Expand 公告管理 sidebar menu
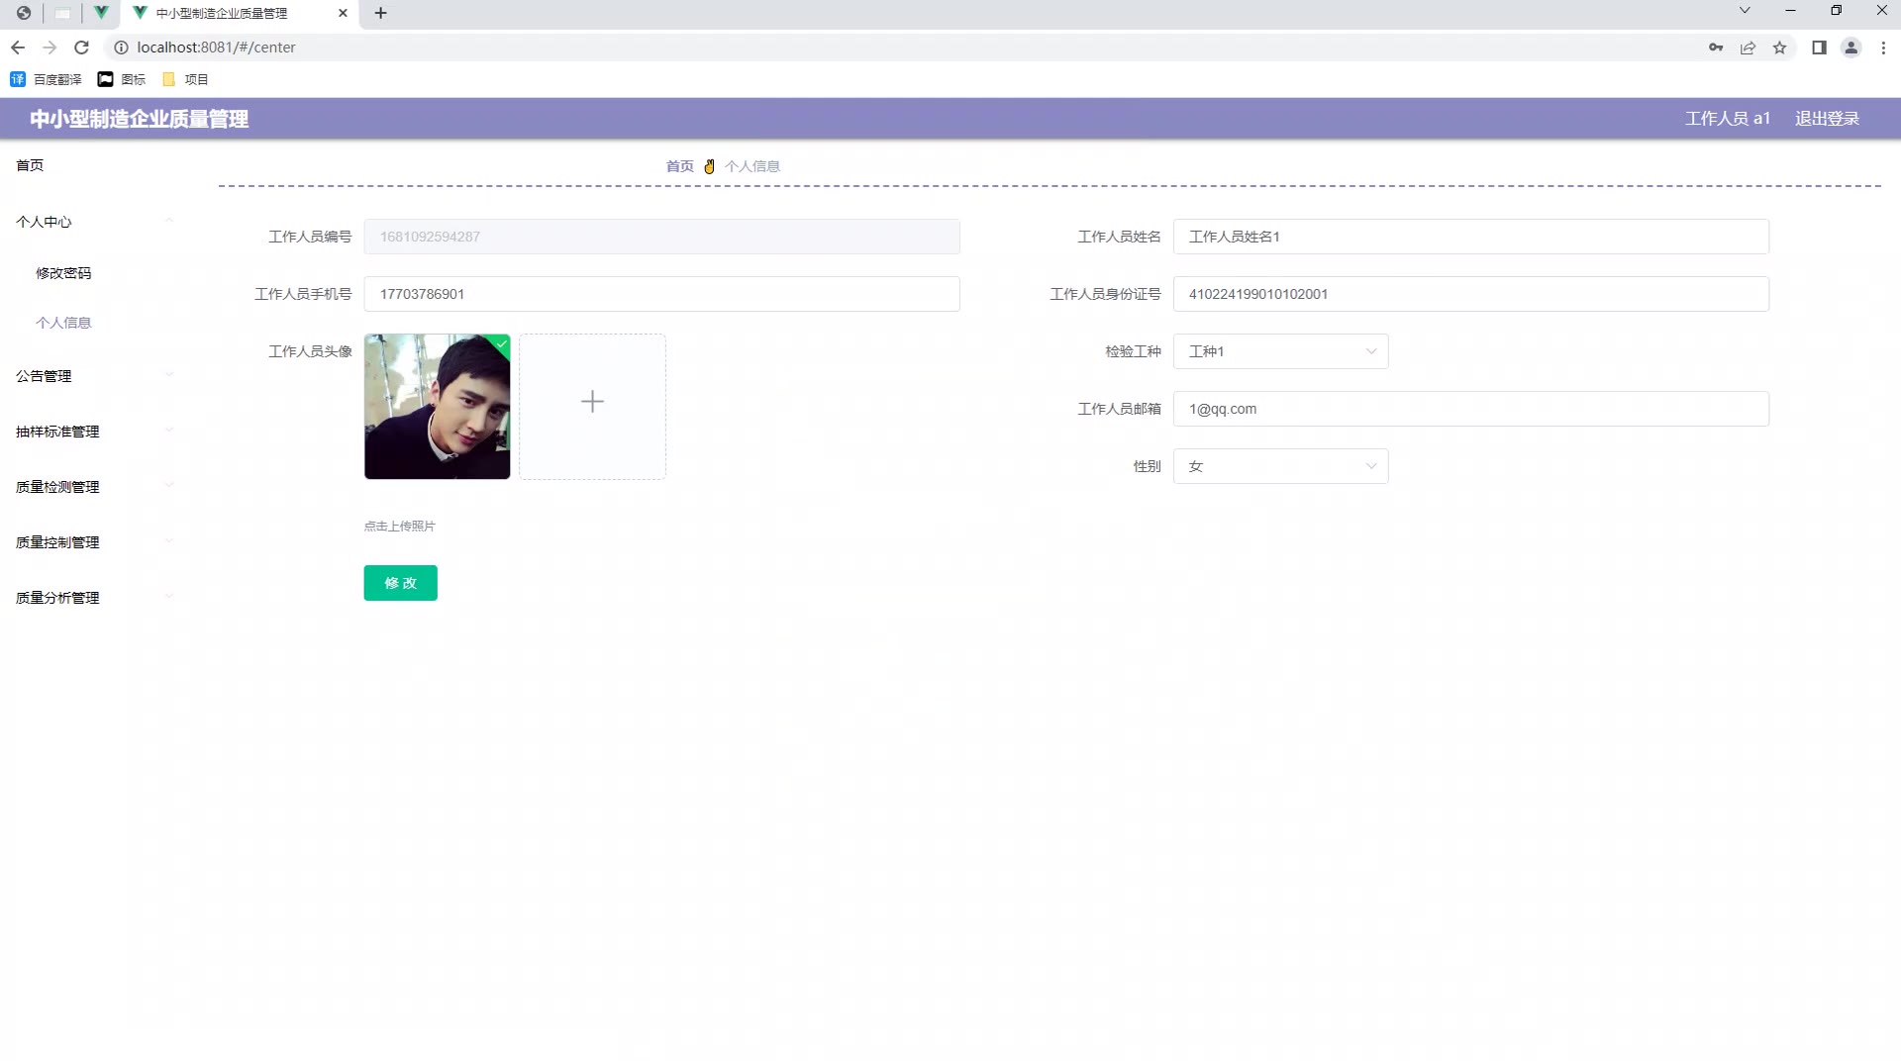The image size is (1901, 1061). click(94, 376)
